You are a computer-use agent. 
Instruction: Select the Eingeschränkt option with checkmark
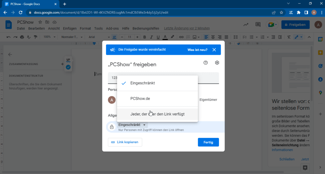pos(157,83)
